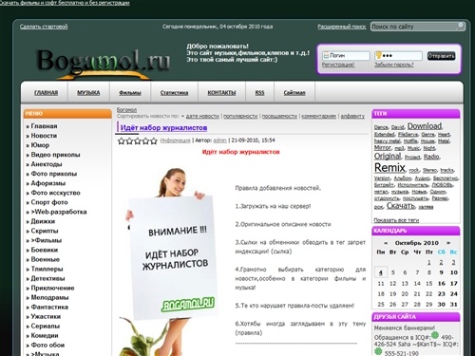Open Фото исскуство in side menu

[55, 193]
